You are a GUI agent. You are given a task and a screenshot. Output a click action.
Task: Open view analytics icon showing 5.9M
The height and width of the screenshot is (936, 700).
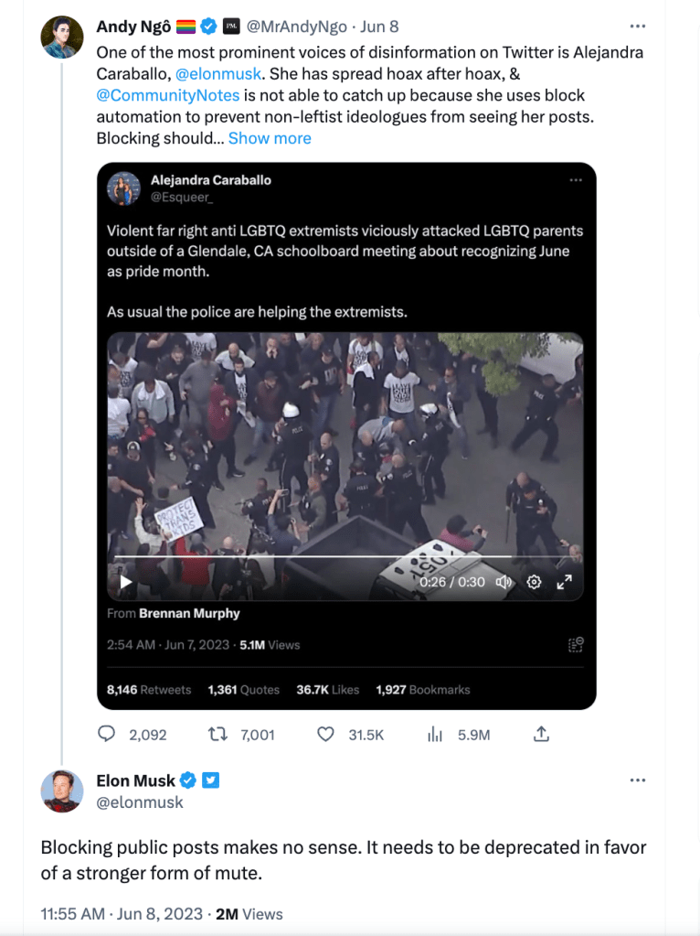pyautogui.click(x=436, y=734)
